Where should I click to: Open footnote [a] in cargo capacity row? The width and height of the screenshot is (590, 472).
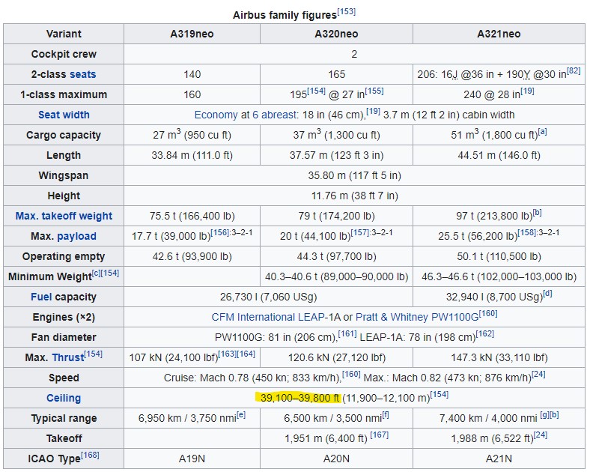point(542,131)
